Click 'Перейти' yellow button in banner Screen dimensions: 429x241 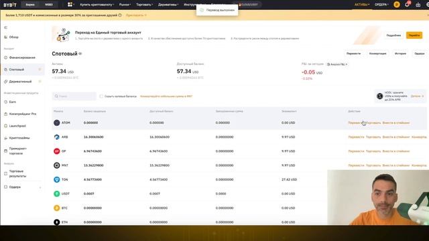click(414, 35)
